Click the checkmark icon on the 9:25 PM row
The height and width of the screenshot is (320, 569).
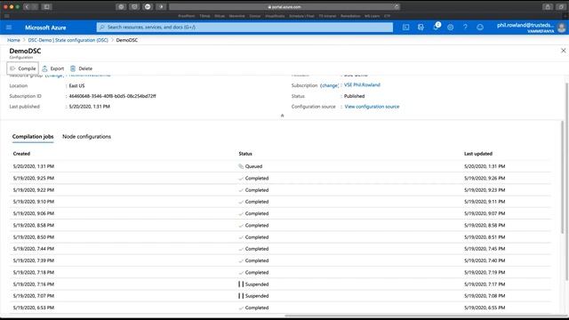241,179
